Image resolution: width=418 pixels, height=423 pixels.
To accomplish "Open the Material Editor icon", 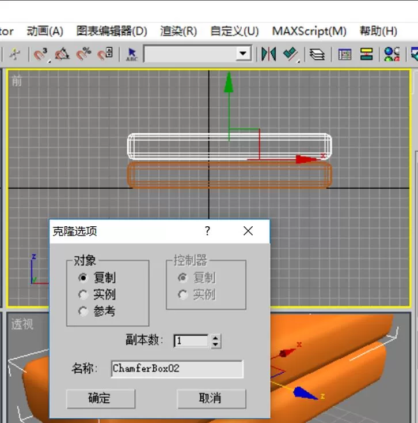I will (x=392, y=54).
